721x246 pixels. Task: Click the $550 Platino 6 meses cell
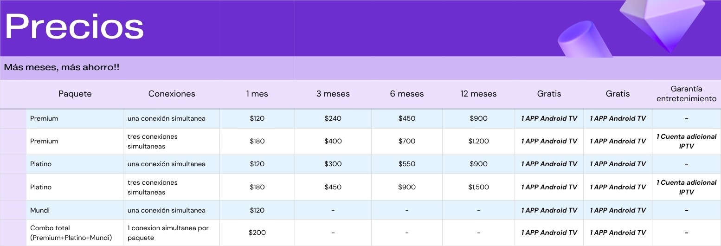(x=407, y=164)
